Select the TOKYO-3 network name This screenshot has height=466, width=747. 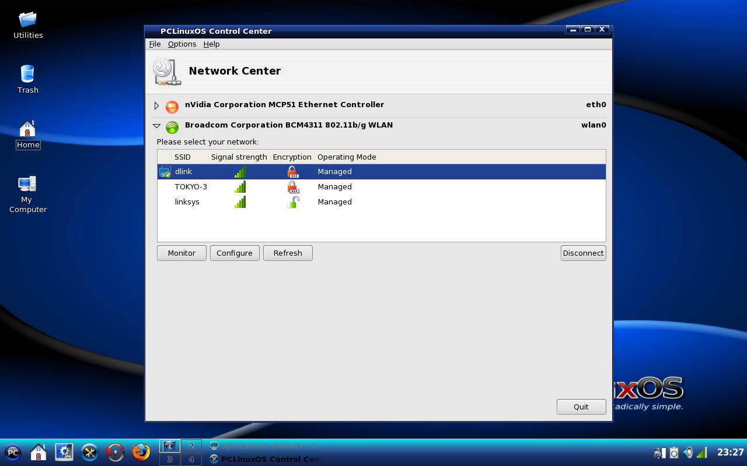[x=191, y=187]
